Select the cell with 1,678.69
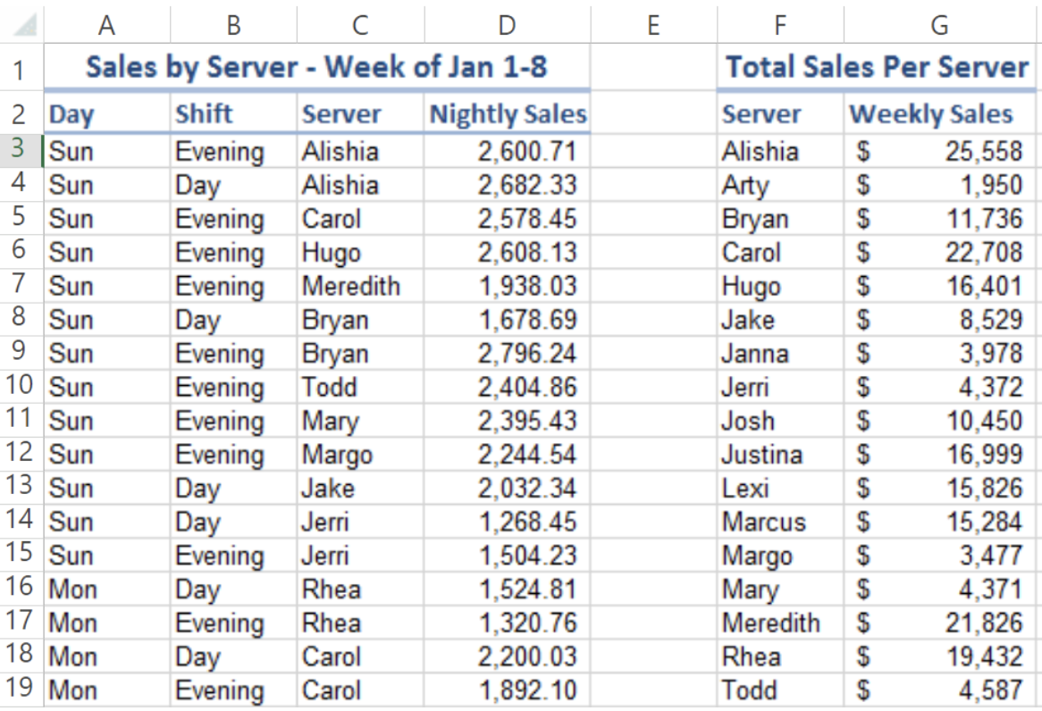Viewport: 1042px width, 711px height. tap(507, 320)
